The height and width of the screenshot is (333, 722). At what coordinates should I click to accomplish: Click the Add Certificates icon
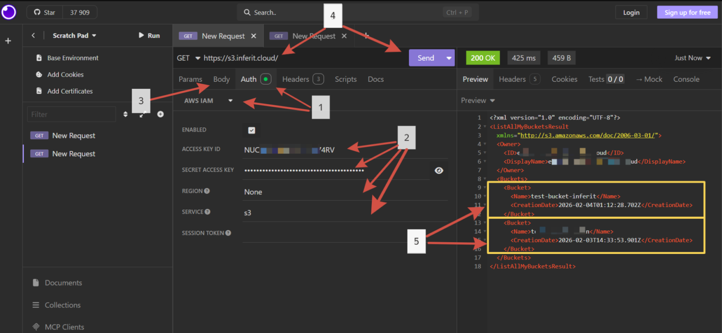(x=39, y=91)
